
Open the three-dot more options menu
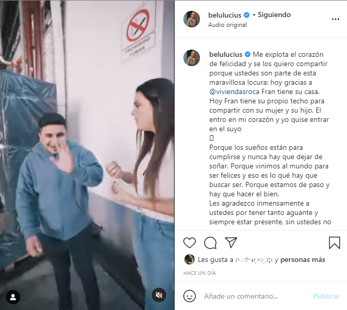pos(336,19)
